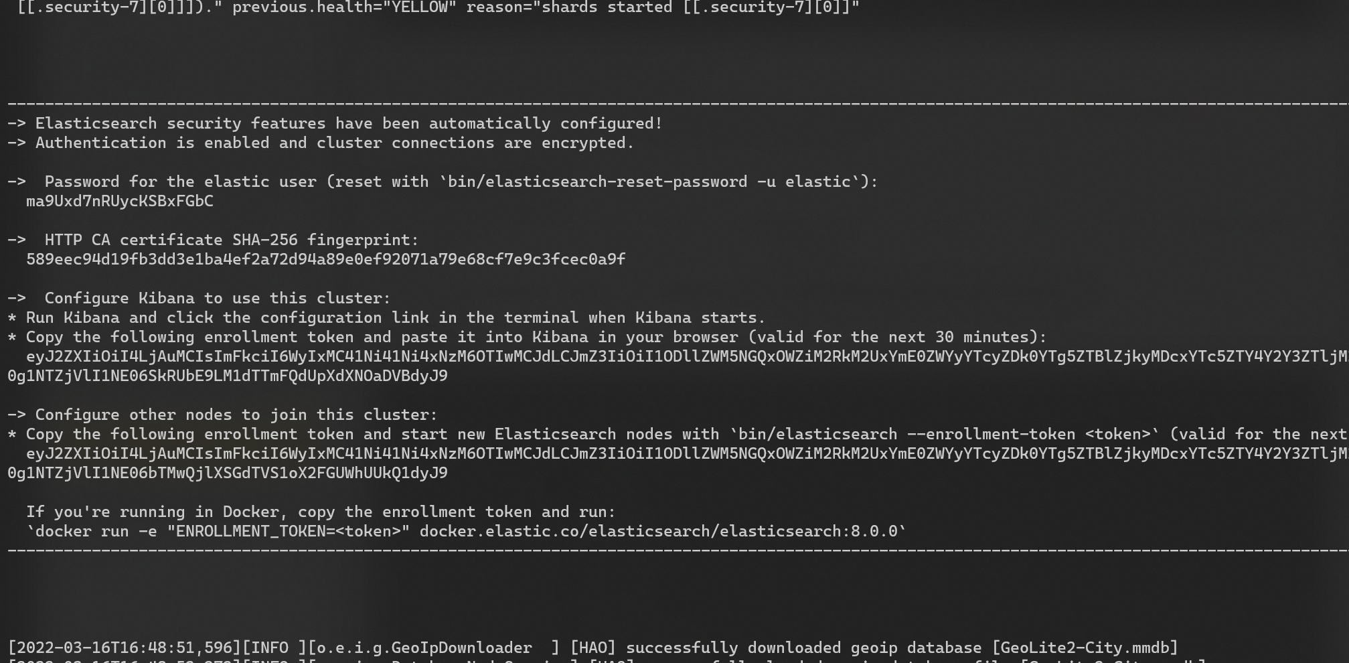1349x663 pixels.
Task: Click the Kibana enrollment token ending SkRUbE9LM1dTTmFQdUpXdXNOaDVBdyJ9
Action: tap(228, 376)
